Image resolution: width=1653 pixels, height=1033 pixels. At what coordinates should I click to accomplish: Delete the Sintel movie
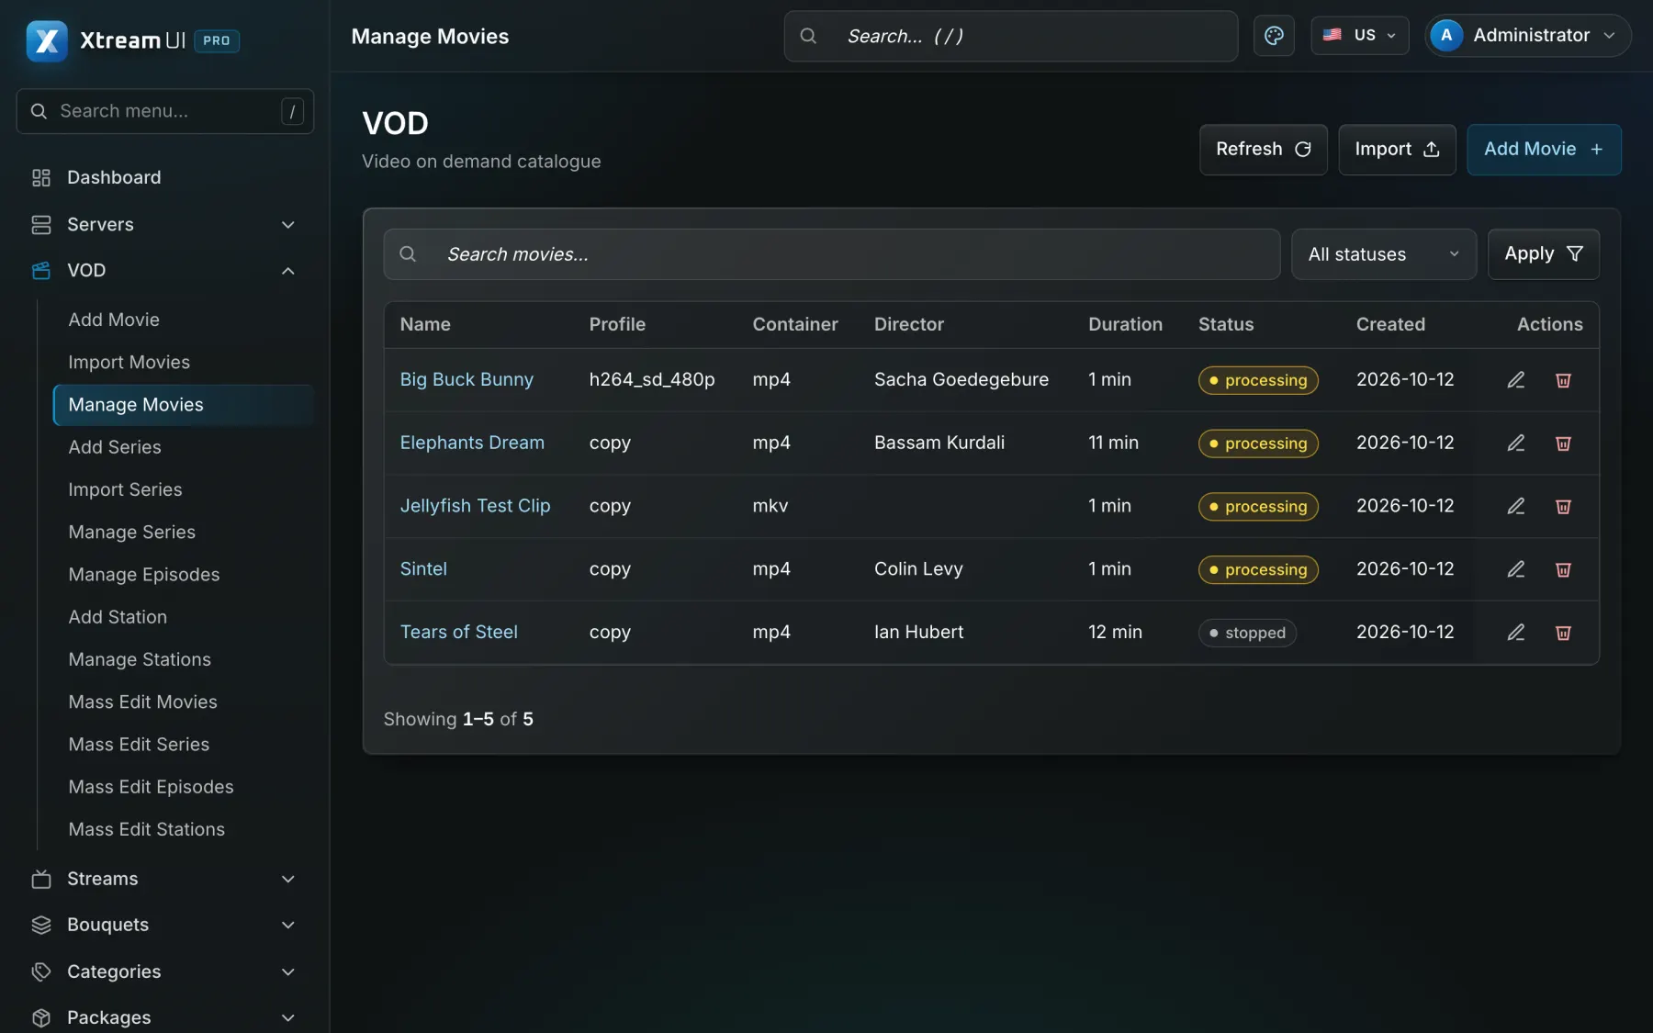coord(1563,569)
